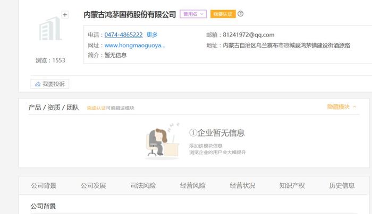
Task: Click company title 内蒙古鸿茅国药股份有限公司
Action: point(130,14)
